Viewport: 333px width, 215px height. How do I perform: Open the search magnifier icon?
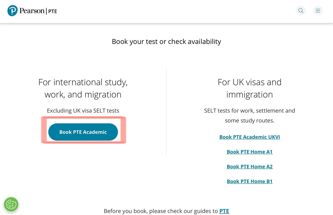click(x=301, y=11)
